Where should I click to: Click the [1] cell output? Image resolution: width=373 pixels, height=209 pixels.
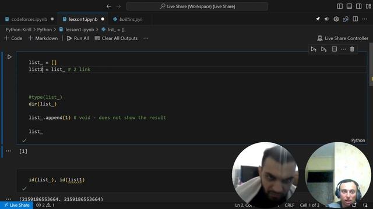(23, 151)
